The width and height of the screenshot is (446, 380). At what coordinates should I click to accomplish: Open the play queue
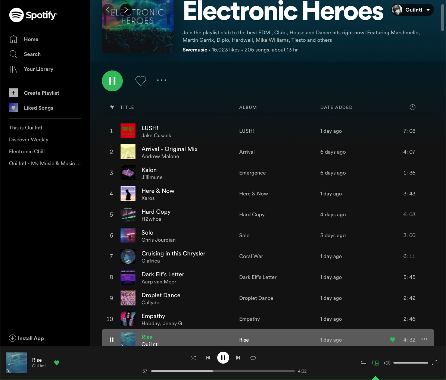pos(364,363)
